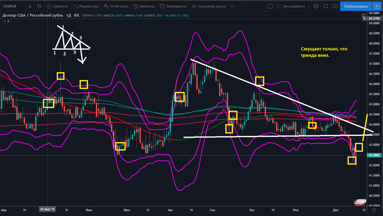383x216 pixels.
Task: Click the Сен label on the time axis
Action: tap(212, 210)
